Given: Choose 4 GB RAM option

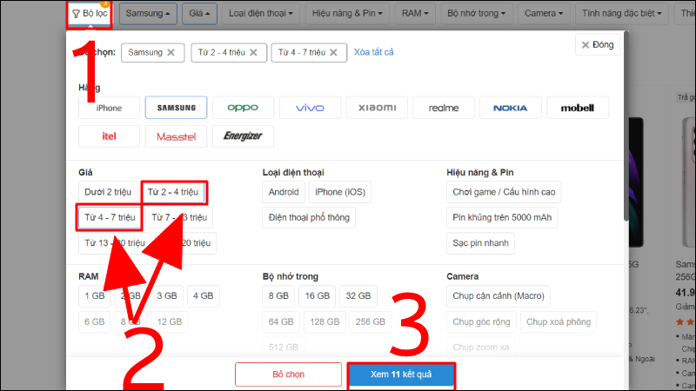Looking at the screenshot, I should tap(204, 296).
